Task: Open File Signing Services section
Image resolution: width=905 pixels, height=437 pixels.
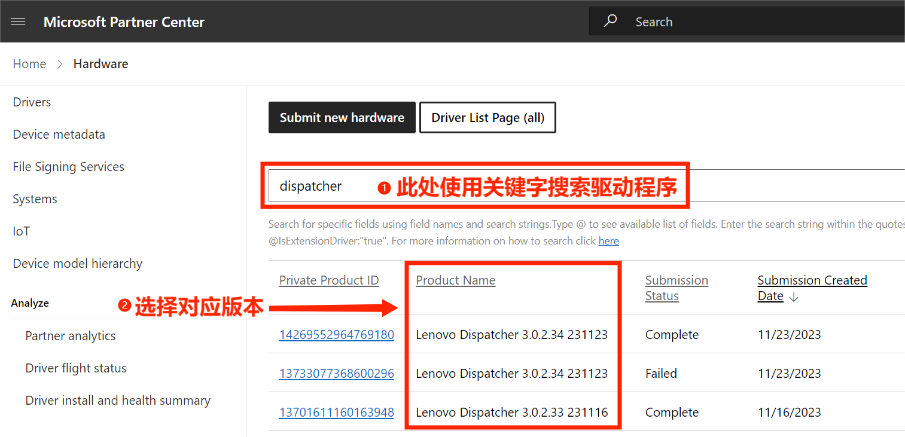Action: pos(68,167)
